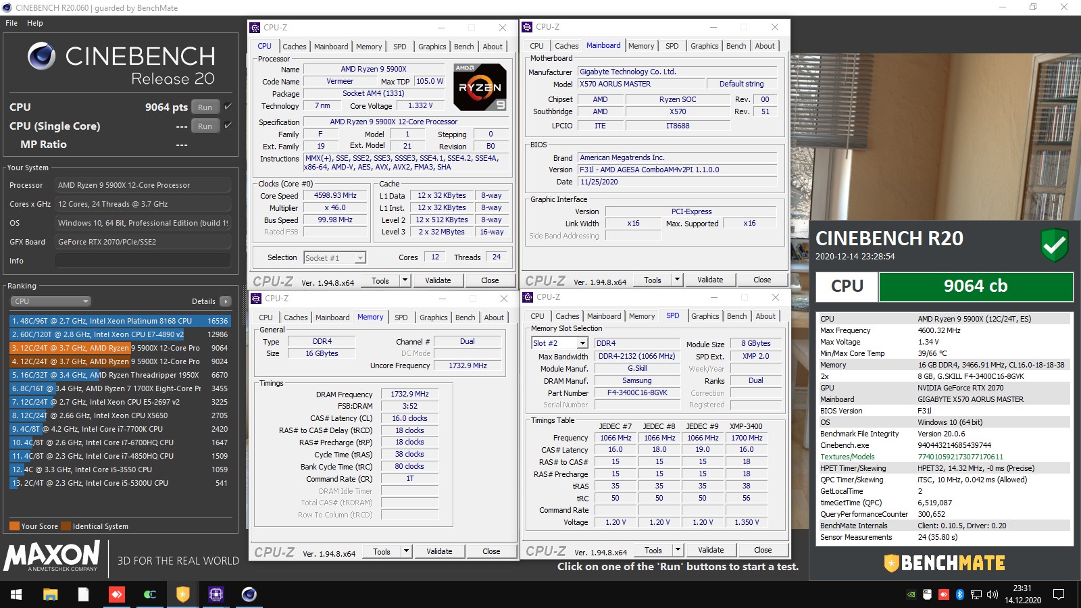Run the multi-core CPU benchmark

tap(205, 107)
